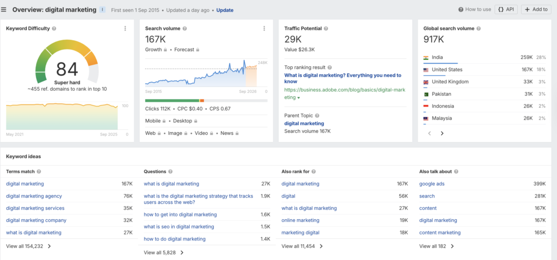This screenshot has height=260, width=557.
Task: Click the India search volume share bar
Action: (x=441, y=63)
